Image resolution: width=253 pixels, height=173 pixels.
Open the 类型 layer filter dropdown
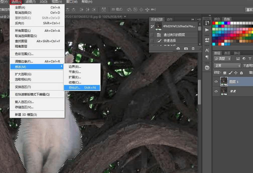pos(222,58)
